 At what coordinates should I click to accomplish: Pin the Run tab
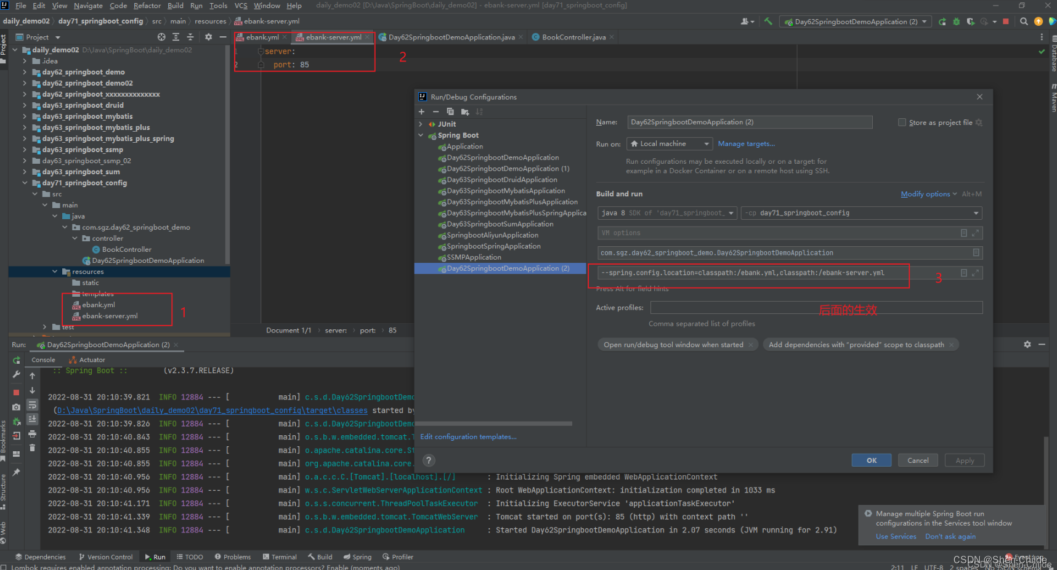(x=17, y=472)
